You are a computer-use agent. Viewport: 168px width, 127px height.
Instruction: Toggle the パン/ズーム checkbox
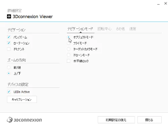click(x=9, y=37)
